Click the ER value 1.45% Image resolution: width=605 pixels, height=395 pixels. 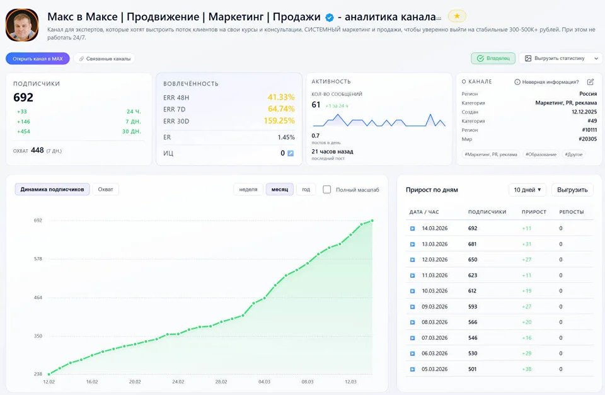(x=286, y=137)
